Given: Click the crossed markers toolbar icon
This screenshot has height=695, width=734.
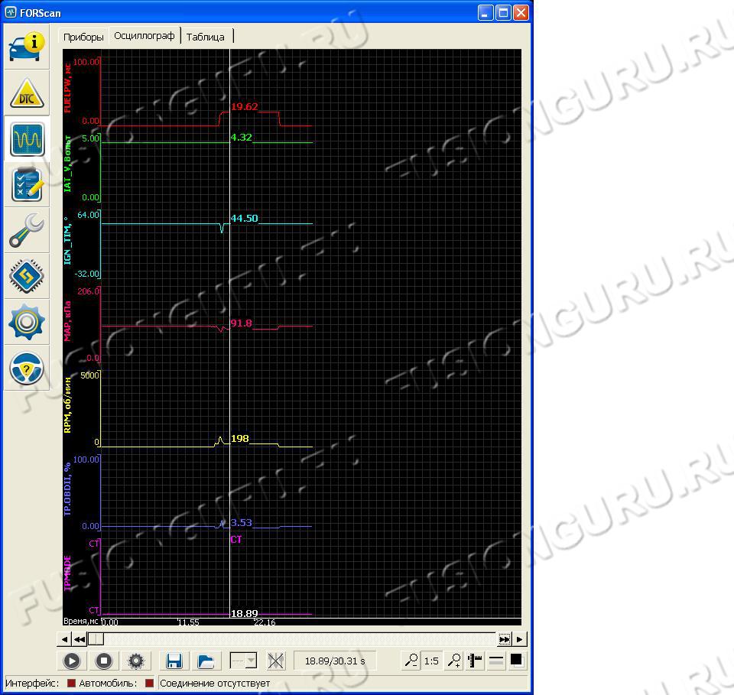Looking at the screenshot, I should (x=276, y=661).
